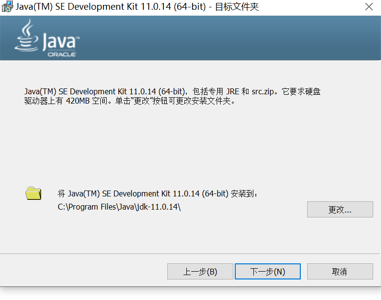The height and width of the screenshot is (300, 381).
Task: Click install path C:\Program Files\Java\jdk-11.0.14\
Action: pos(119,207)
